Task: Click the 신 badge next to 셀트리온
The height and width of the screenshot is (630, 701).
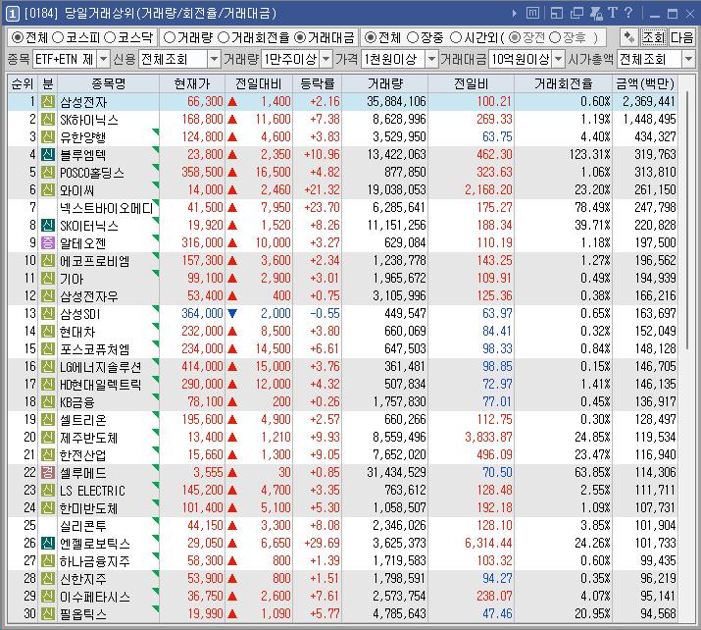Action: click(48, 420)
